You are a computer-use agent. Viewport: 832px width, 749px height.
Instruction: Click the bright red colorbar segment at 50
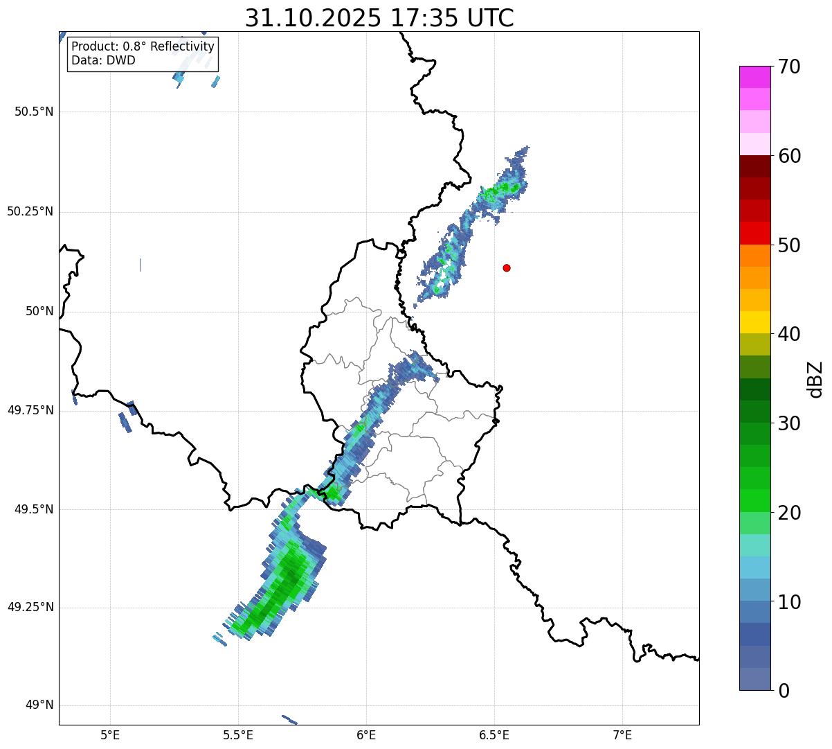point(754,233)
